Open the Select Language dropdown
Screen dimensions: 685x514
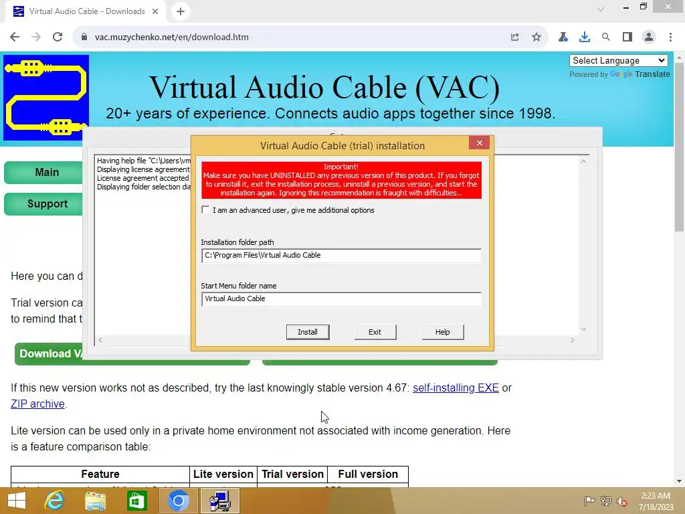[619, 60]
